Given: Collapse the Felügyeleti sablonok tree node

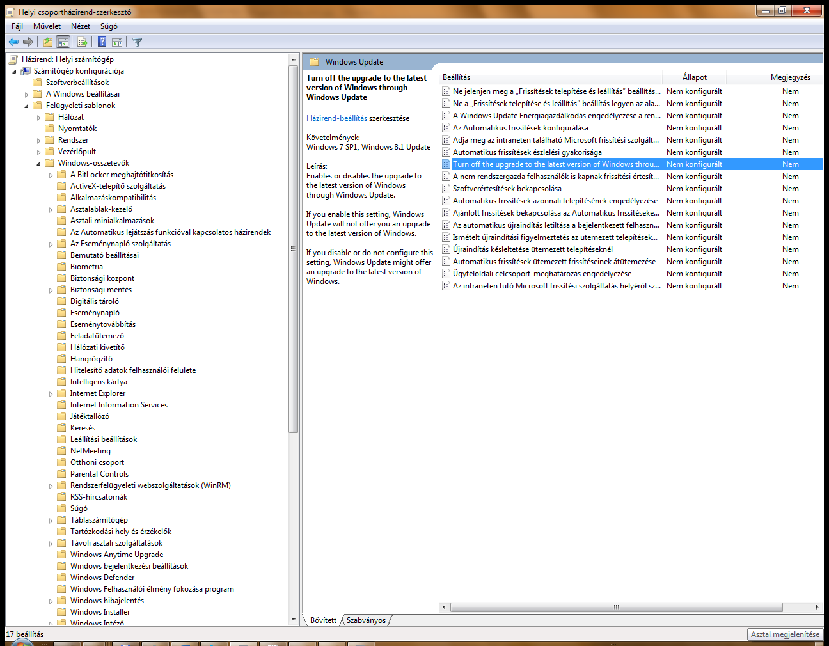Looking at the screenshot, I should tap(26, 106).
